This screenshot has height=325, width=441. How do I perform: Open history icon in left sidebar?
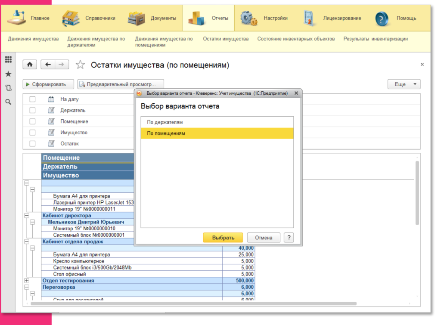tap(8, 88)
